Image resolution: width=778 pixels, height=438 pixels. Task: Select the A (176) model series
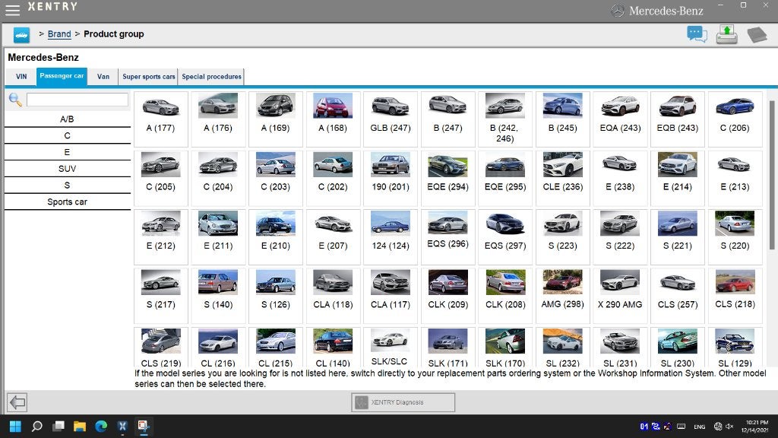[218, 119]
